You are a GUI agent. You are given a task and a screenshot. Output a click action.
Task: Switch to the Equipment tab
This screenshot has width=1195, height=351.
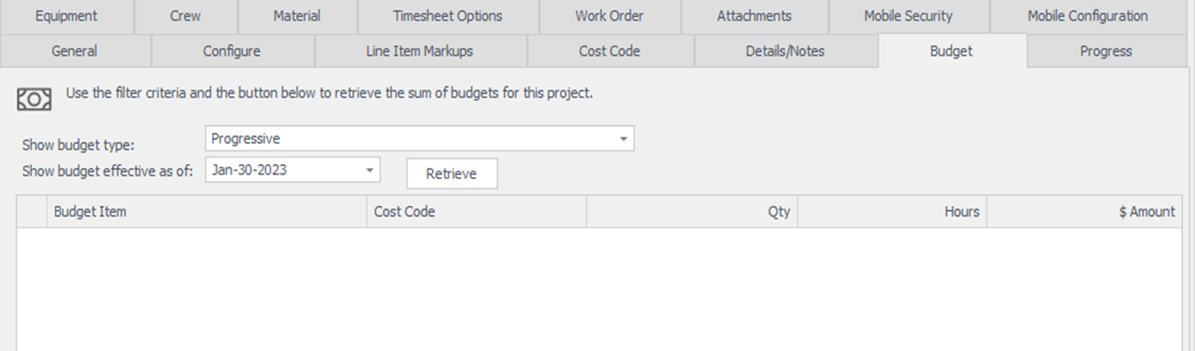point(66,16)
